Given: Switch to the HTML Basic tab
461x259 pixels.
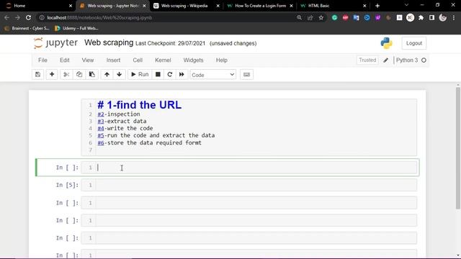Looking at the screenshot, I should 333,6.
